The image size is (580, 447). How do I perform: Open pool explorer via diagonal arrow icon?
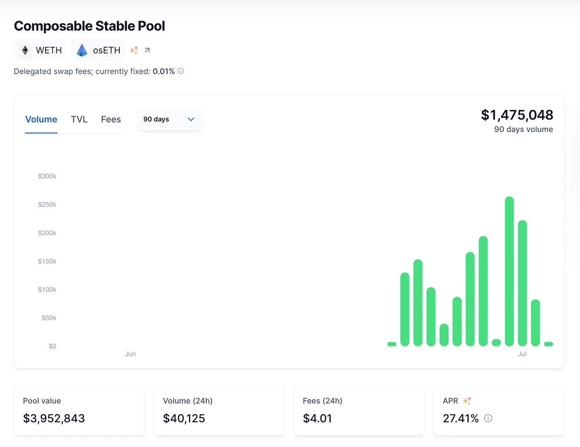(x=147, y=50)
